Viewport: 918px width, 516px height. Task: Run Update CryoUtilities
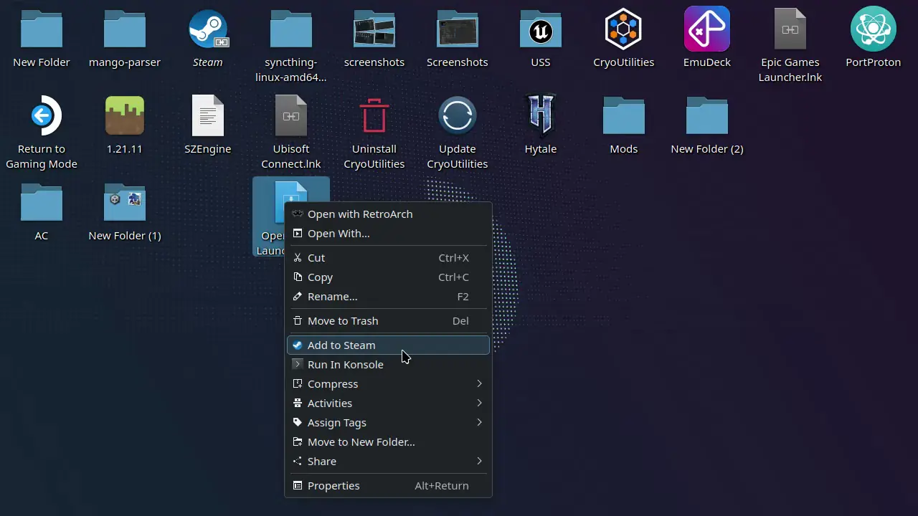click(457, 115)
